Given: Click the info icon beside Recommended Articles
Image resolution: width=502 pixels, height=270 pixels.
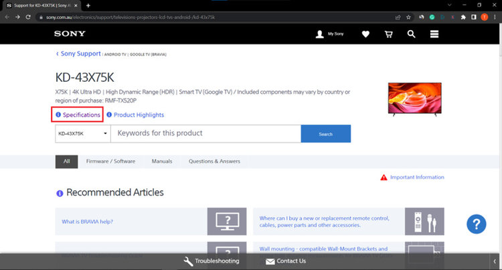Looking at the screenshot, I should point(60,193).
